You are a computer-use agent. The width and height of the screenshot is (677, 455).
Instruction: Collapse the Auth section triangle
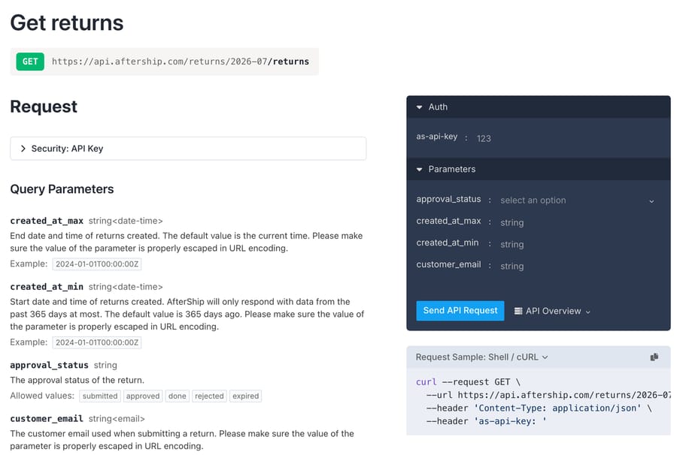pos(419,107)
